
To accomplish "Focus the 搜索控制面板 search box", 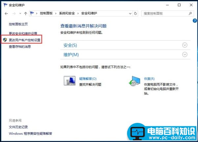I will (x=168, y=14).
